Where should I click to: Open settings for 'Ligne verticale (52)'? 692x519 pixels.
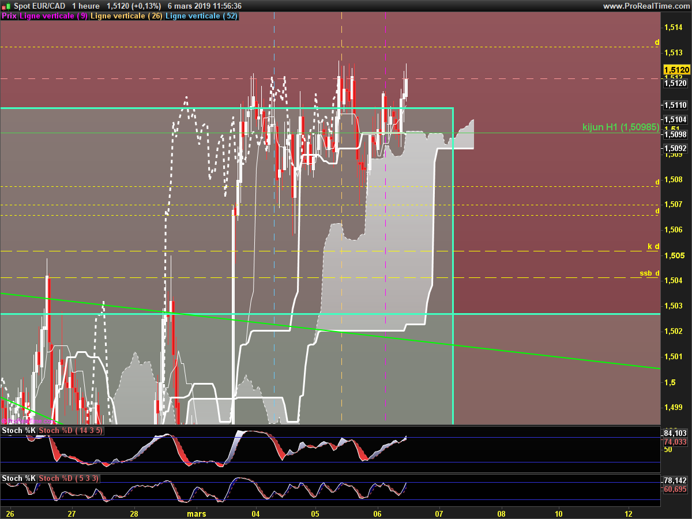[201, 16]
